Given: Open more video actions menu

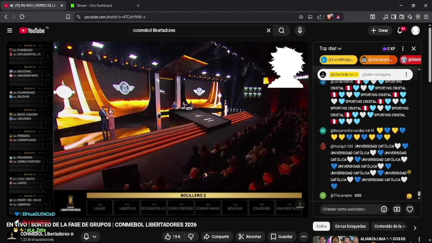Looking at the screenshot, I should [x=304, y=237].
